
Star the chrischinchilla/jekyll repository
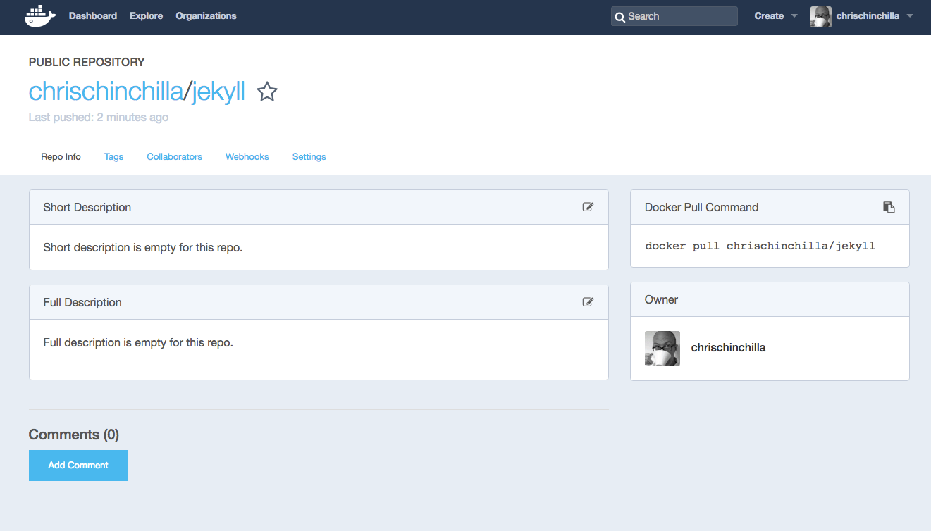point(267,92)
